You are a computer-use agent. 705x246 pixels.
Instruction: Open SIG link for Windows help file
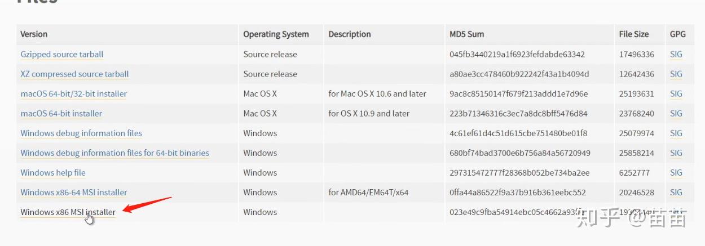pos(676,173)
